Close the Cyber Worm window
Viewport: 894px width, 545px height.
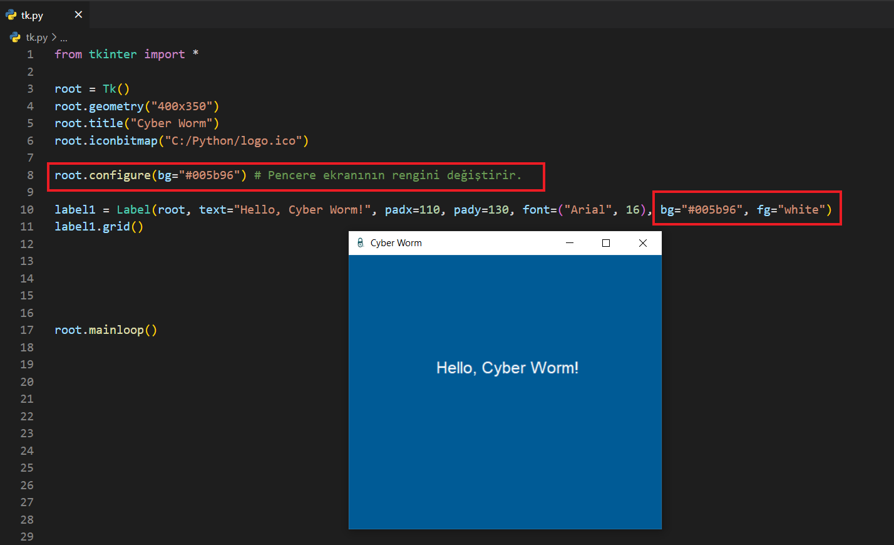pos(643,243)
